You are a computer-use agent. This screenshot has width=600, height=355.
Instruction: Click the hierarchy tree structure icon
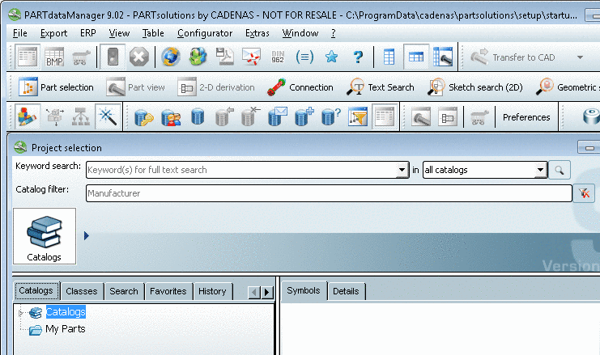point(81,117)
